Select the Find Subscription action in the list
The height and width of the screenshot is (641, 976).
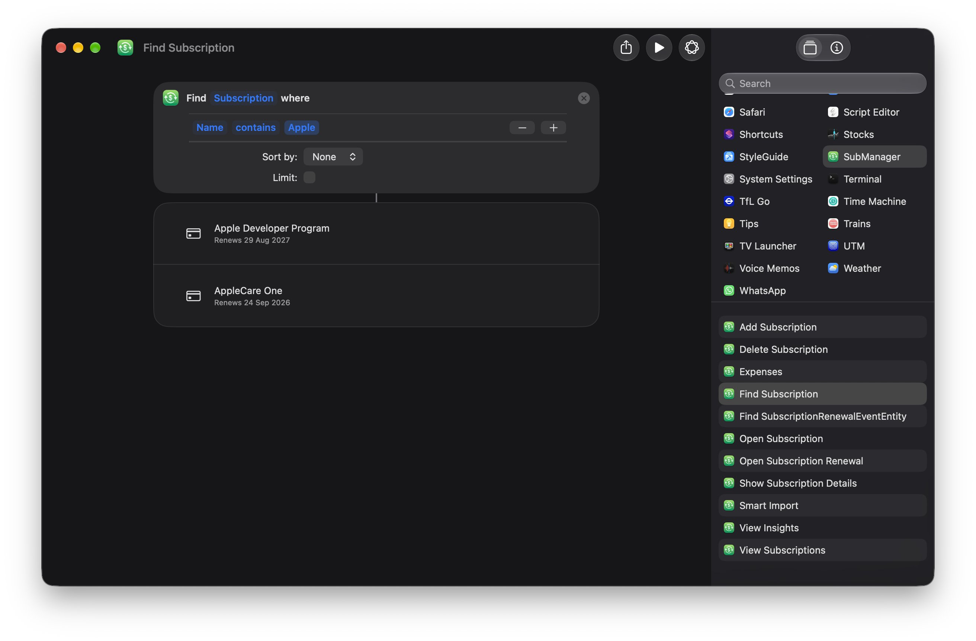click(822, 394)
